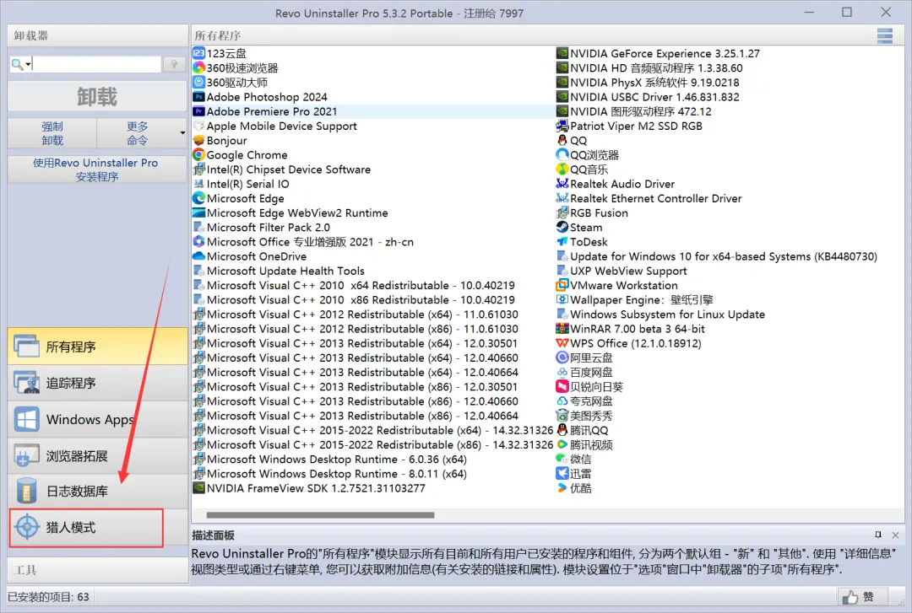Click the search magnifier icon
The width and height of the screenshot is (912, 613).
pos(19,63)
